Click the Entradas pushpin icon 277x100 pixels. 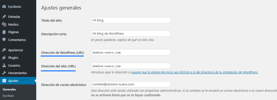click(4, 17)
